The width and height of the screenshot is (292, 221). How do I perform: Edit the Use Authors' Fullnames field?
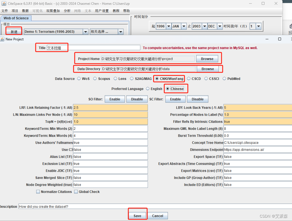[110, 143]
